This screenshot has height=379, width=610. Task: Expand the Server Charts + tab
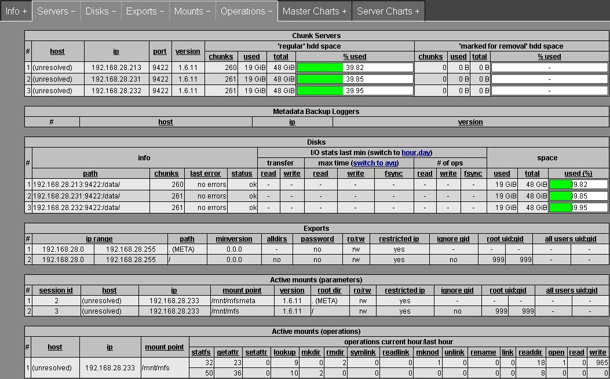click(x=388, y=11)
